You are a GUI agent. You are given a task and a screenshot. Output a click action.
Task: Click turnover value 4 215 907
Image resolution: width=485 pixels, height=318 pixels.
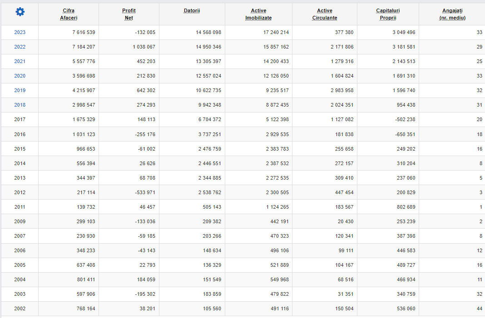[84, 90]
